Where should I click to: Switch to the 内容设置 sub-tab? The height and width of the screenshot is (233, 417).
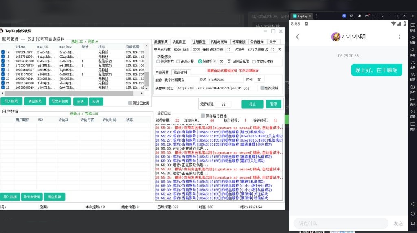point(162,72)
